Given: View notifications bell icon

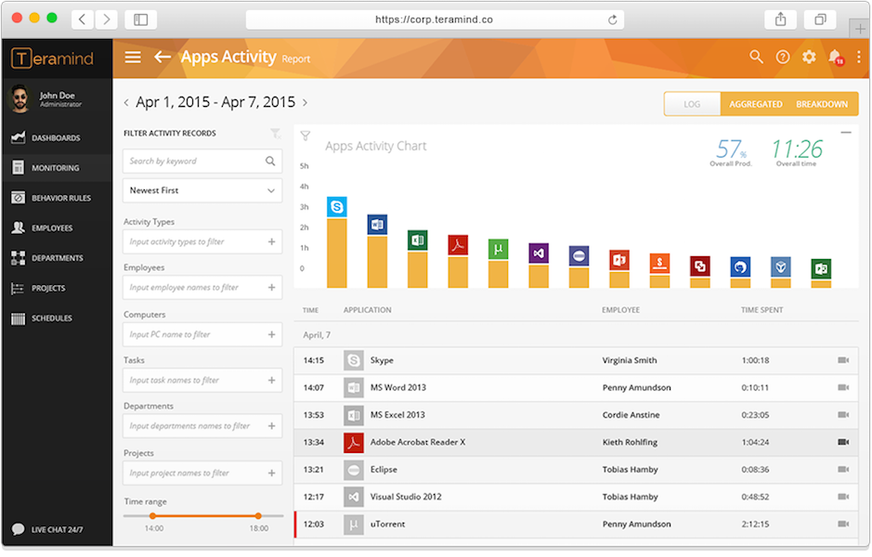Looking at the screenshot, I should pyautogui.click(x=835, y=57).
